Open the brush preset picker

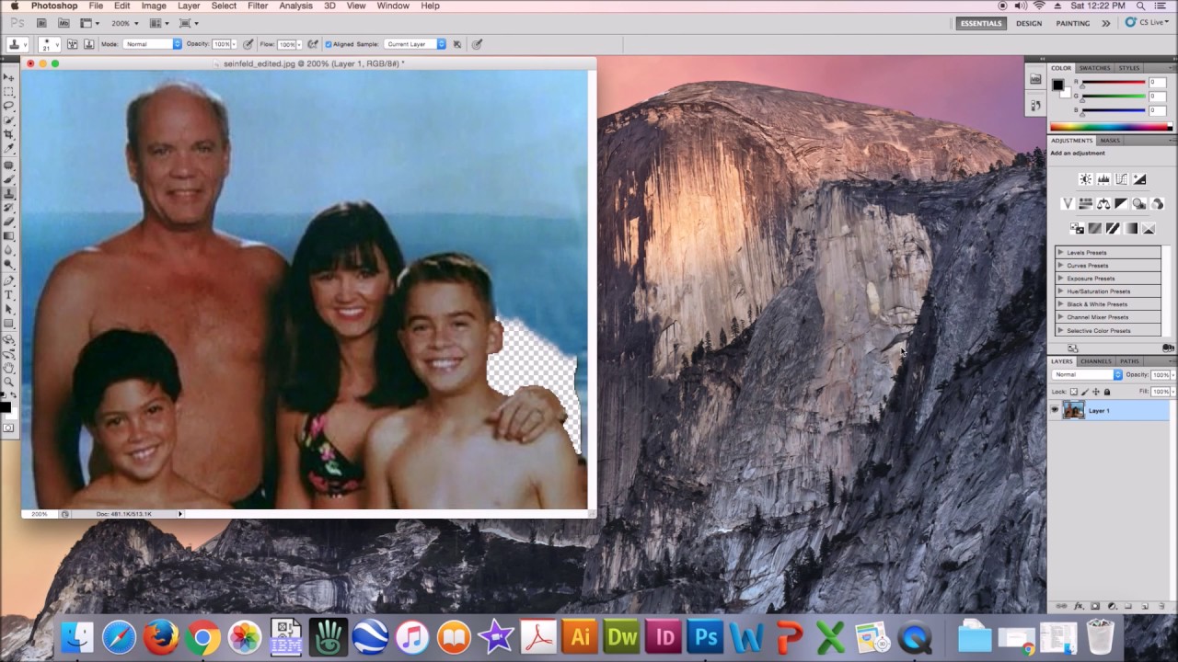pyautogui.click(x=49, y=44)
